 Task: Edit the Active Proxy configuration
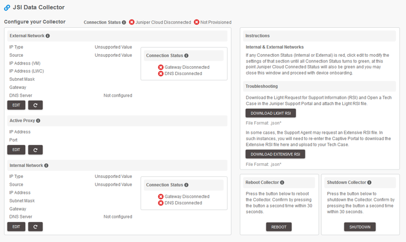pos(16,150)
